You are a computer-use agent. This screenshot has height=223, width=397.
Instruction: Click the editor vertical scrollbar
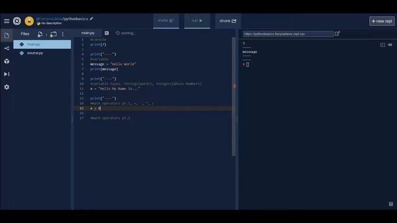point(233,97)
